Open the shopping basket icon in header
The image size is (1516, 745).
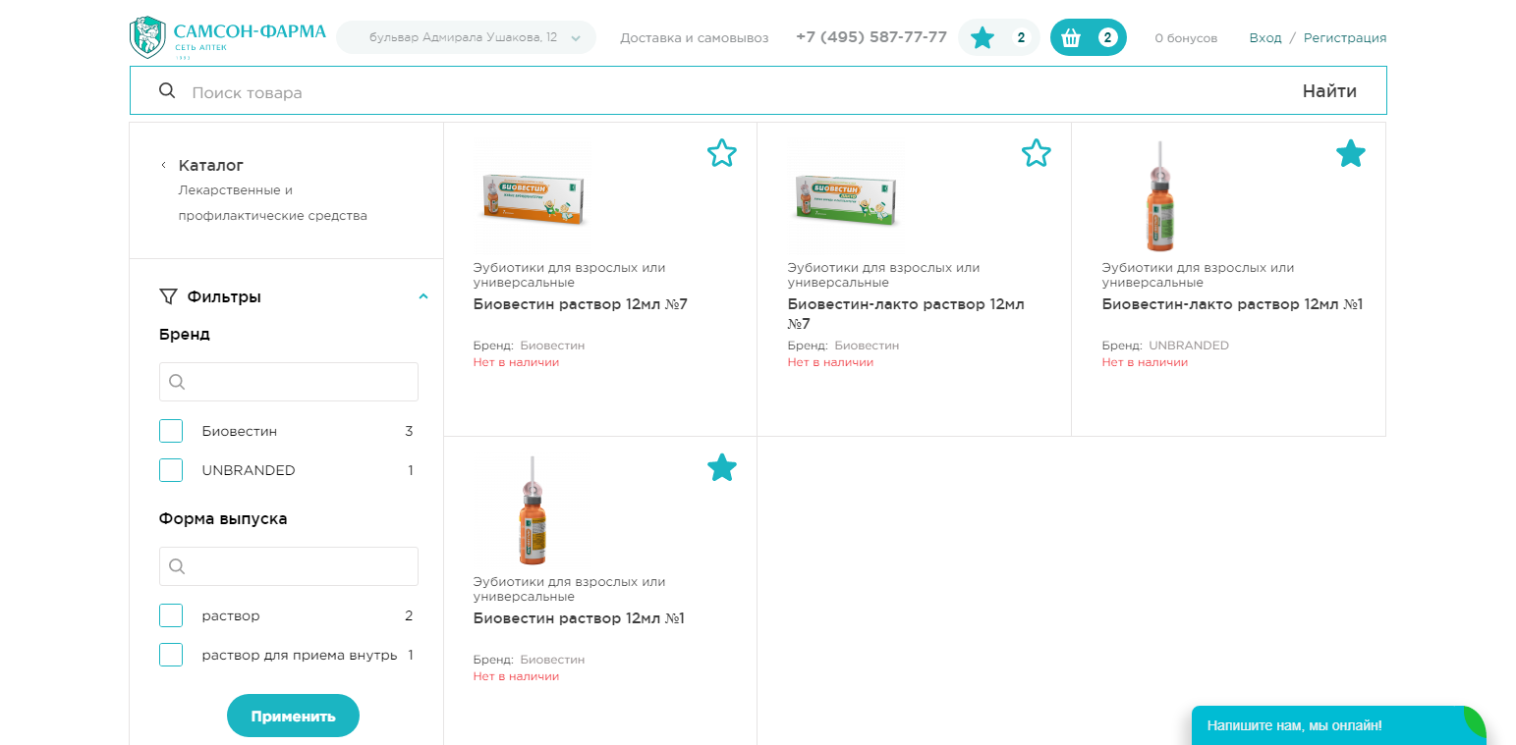click(x=1071, y=38)
